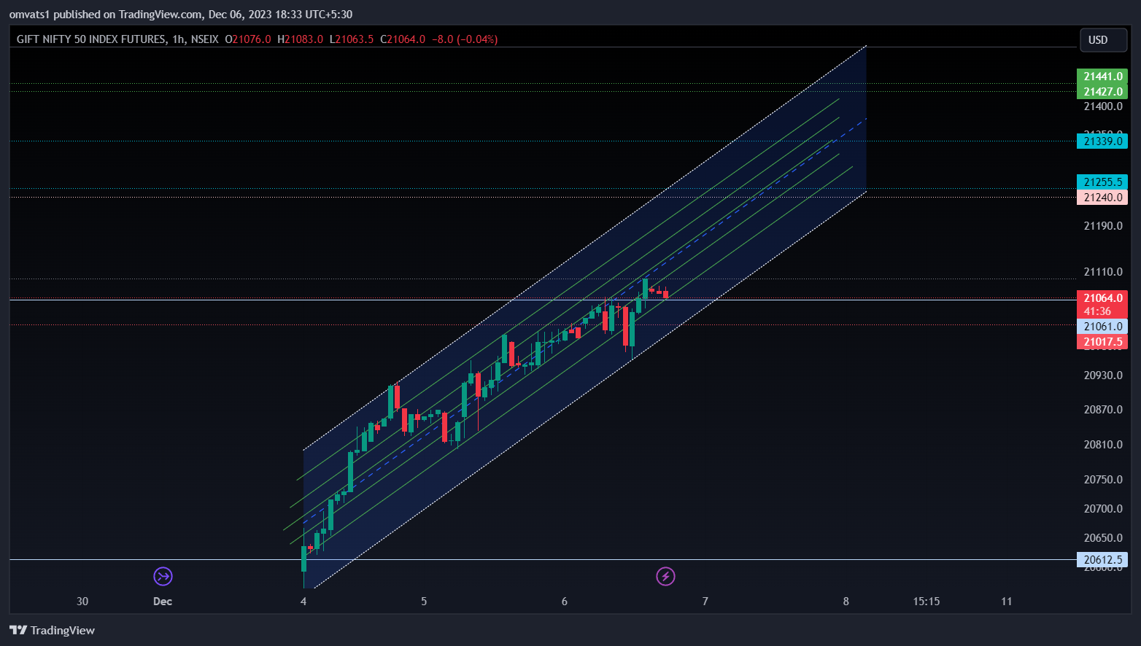
Task: Click the 20750.0 price axis label
Action: pyautogui.click(x=1103, y=480)
